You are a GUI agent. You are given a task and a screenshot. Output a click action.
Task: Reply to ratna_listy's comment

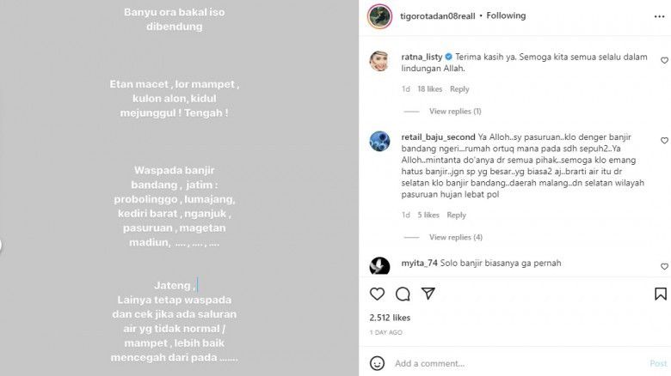coord(459,89)
